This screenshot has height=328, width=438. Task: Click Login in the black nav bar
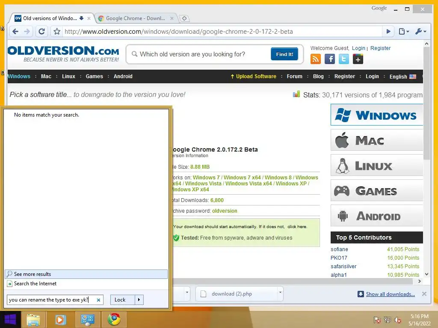[372, 76]
